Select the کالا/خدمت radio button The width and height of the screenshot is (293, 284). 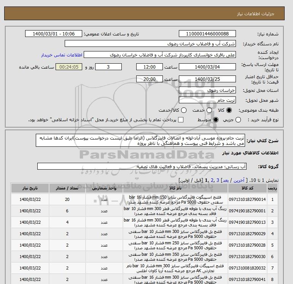click(x=184, y=110)
